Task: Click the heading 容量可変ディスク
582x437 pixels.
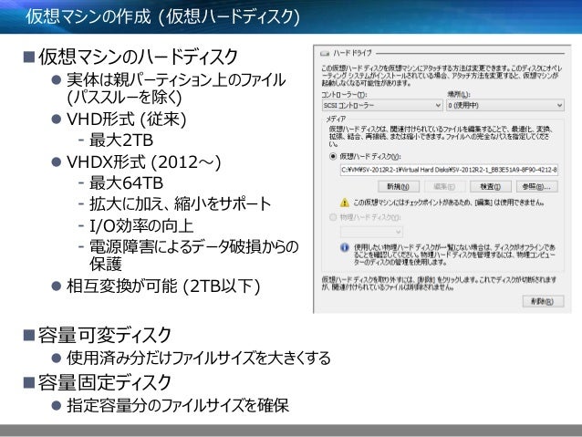Action: pyautogui.click(x=104, y=335)
